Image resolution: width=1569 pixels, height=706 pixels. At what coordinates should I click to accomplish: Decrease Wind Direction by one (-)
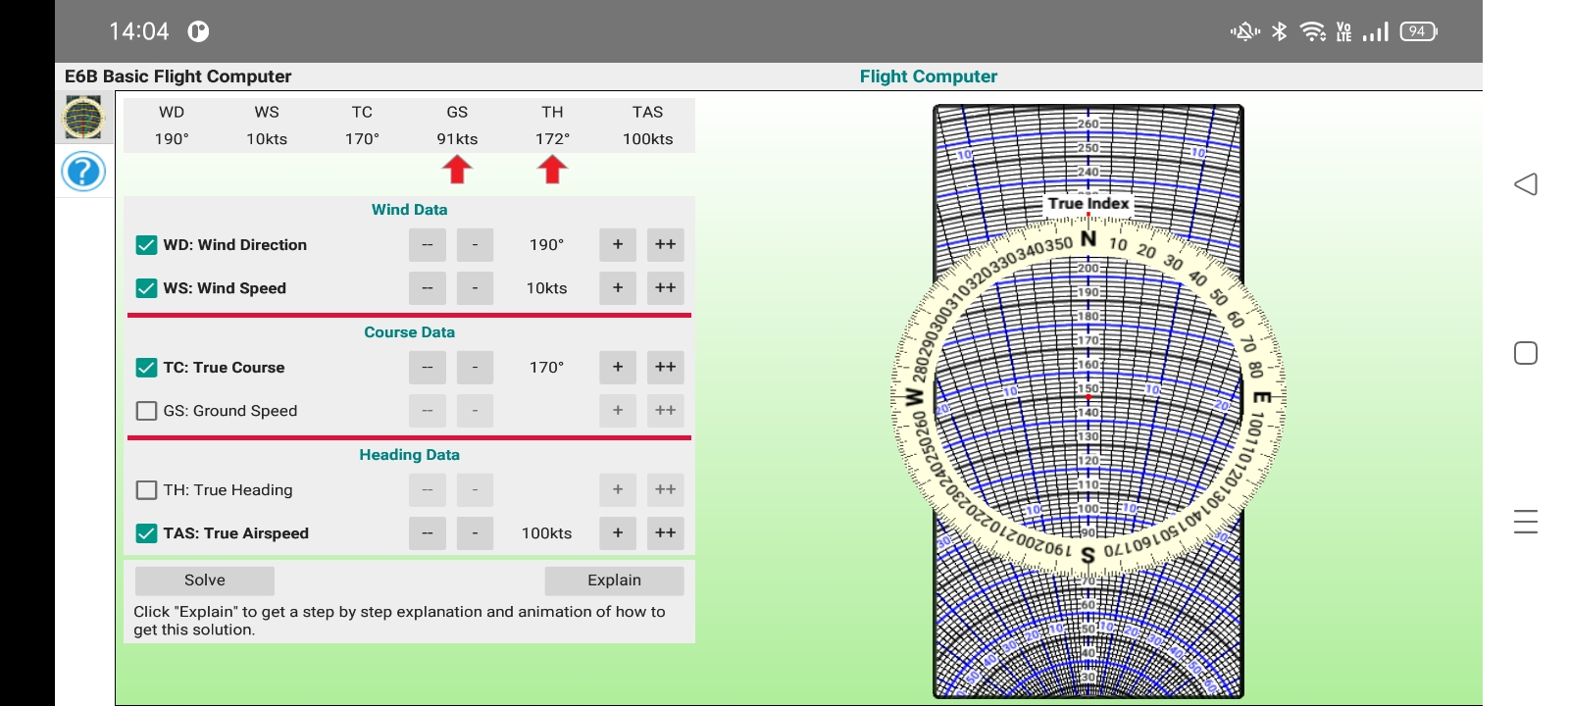(476, 245)
